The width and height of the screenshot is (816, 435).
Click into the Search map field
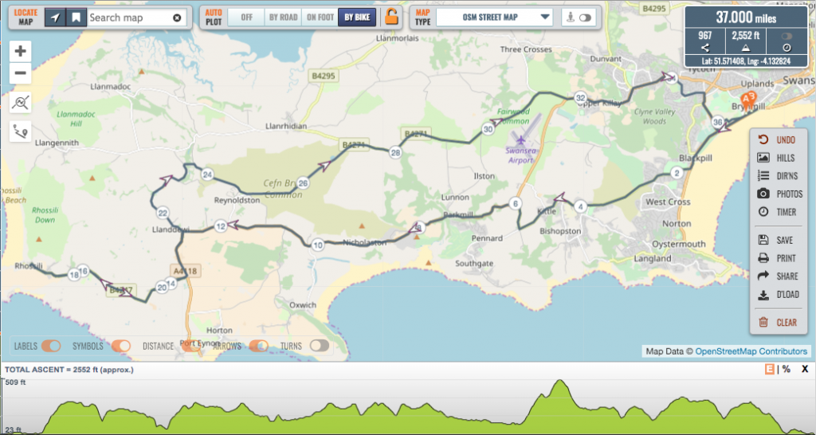127,17
